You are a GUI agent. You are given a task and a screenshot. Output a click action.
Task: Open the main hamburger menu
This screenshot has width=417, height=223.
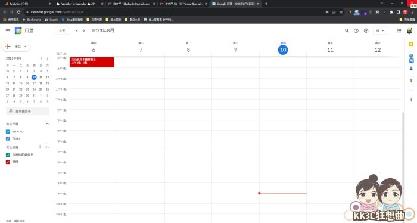pos(8,30)
